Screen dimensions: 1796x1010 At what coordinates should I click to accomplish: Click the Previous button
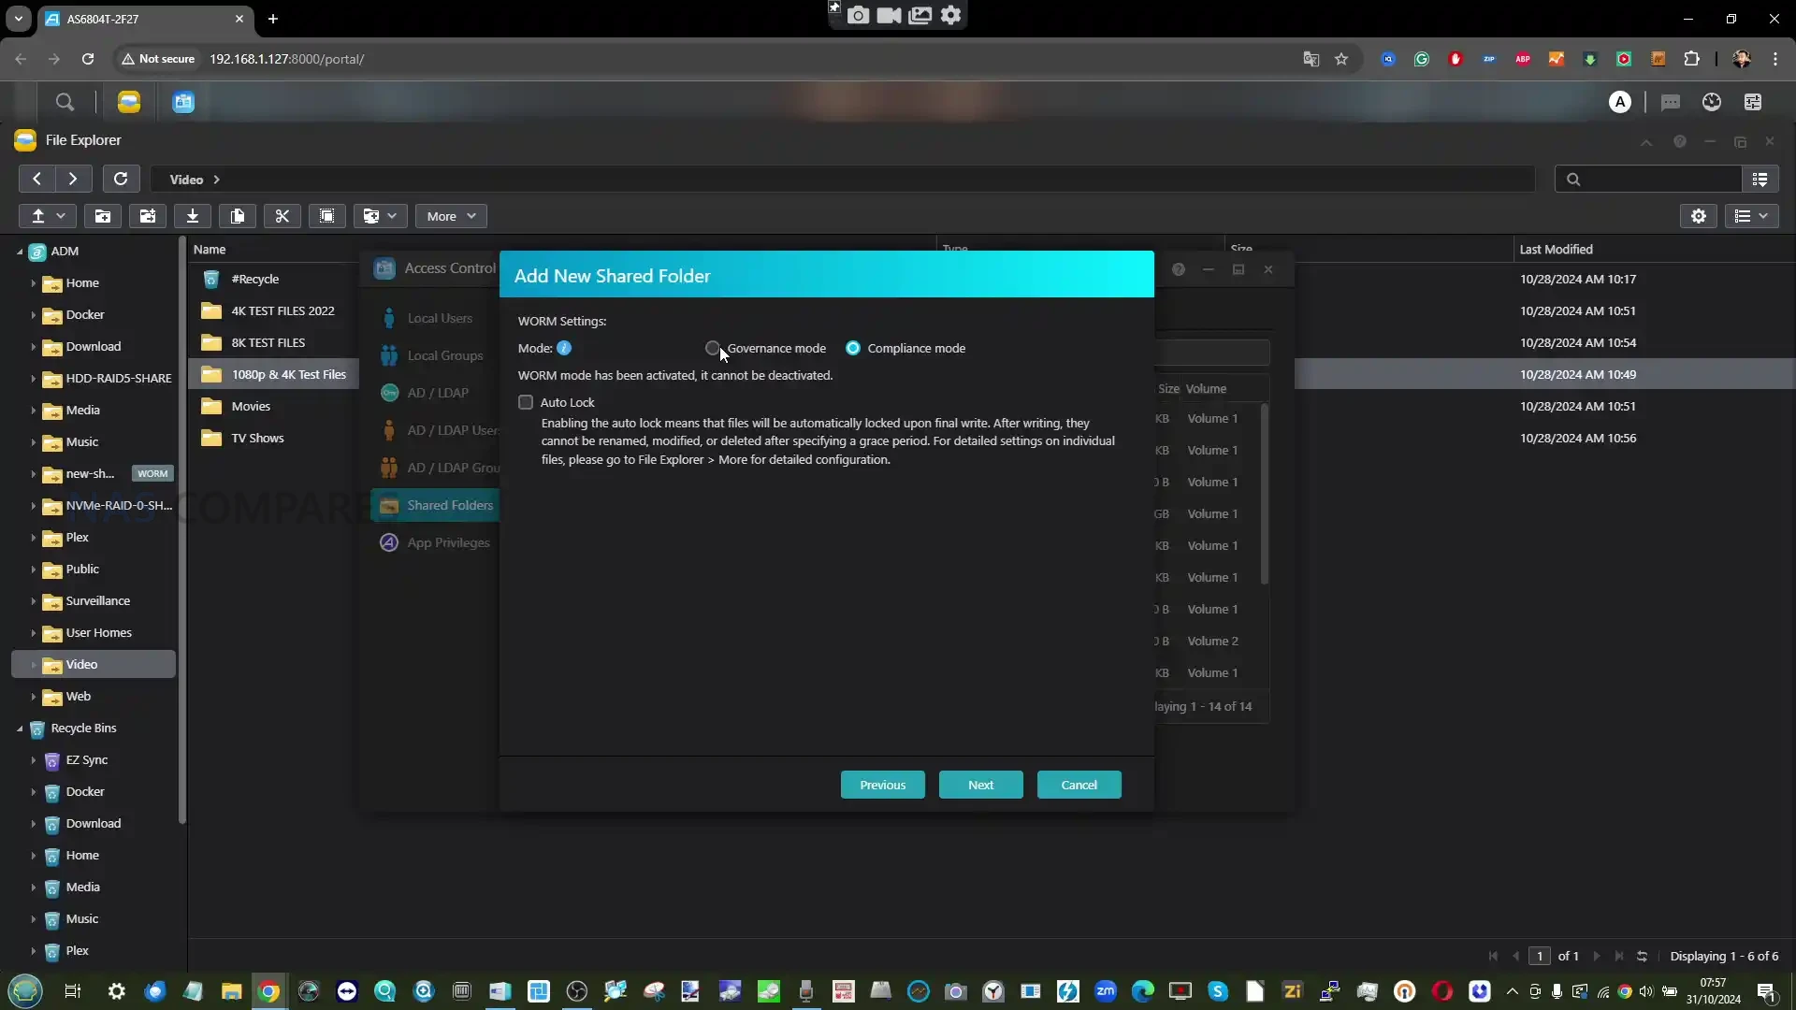click(x=882, y=785)
